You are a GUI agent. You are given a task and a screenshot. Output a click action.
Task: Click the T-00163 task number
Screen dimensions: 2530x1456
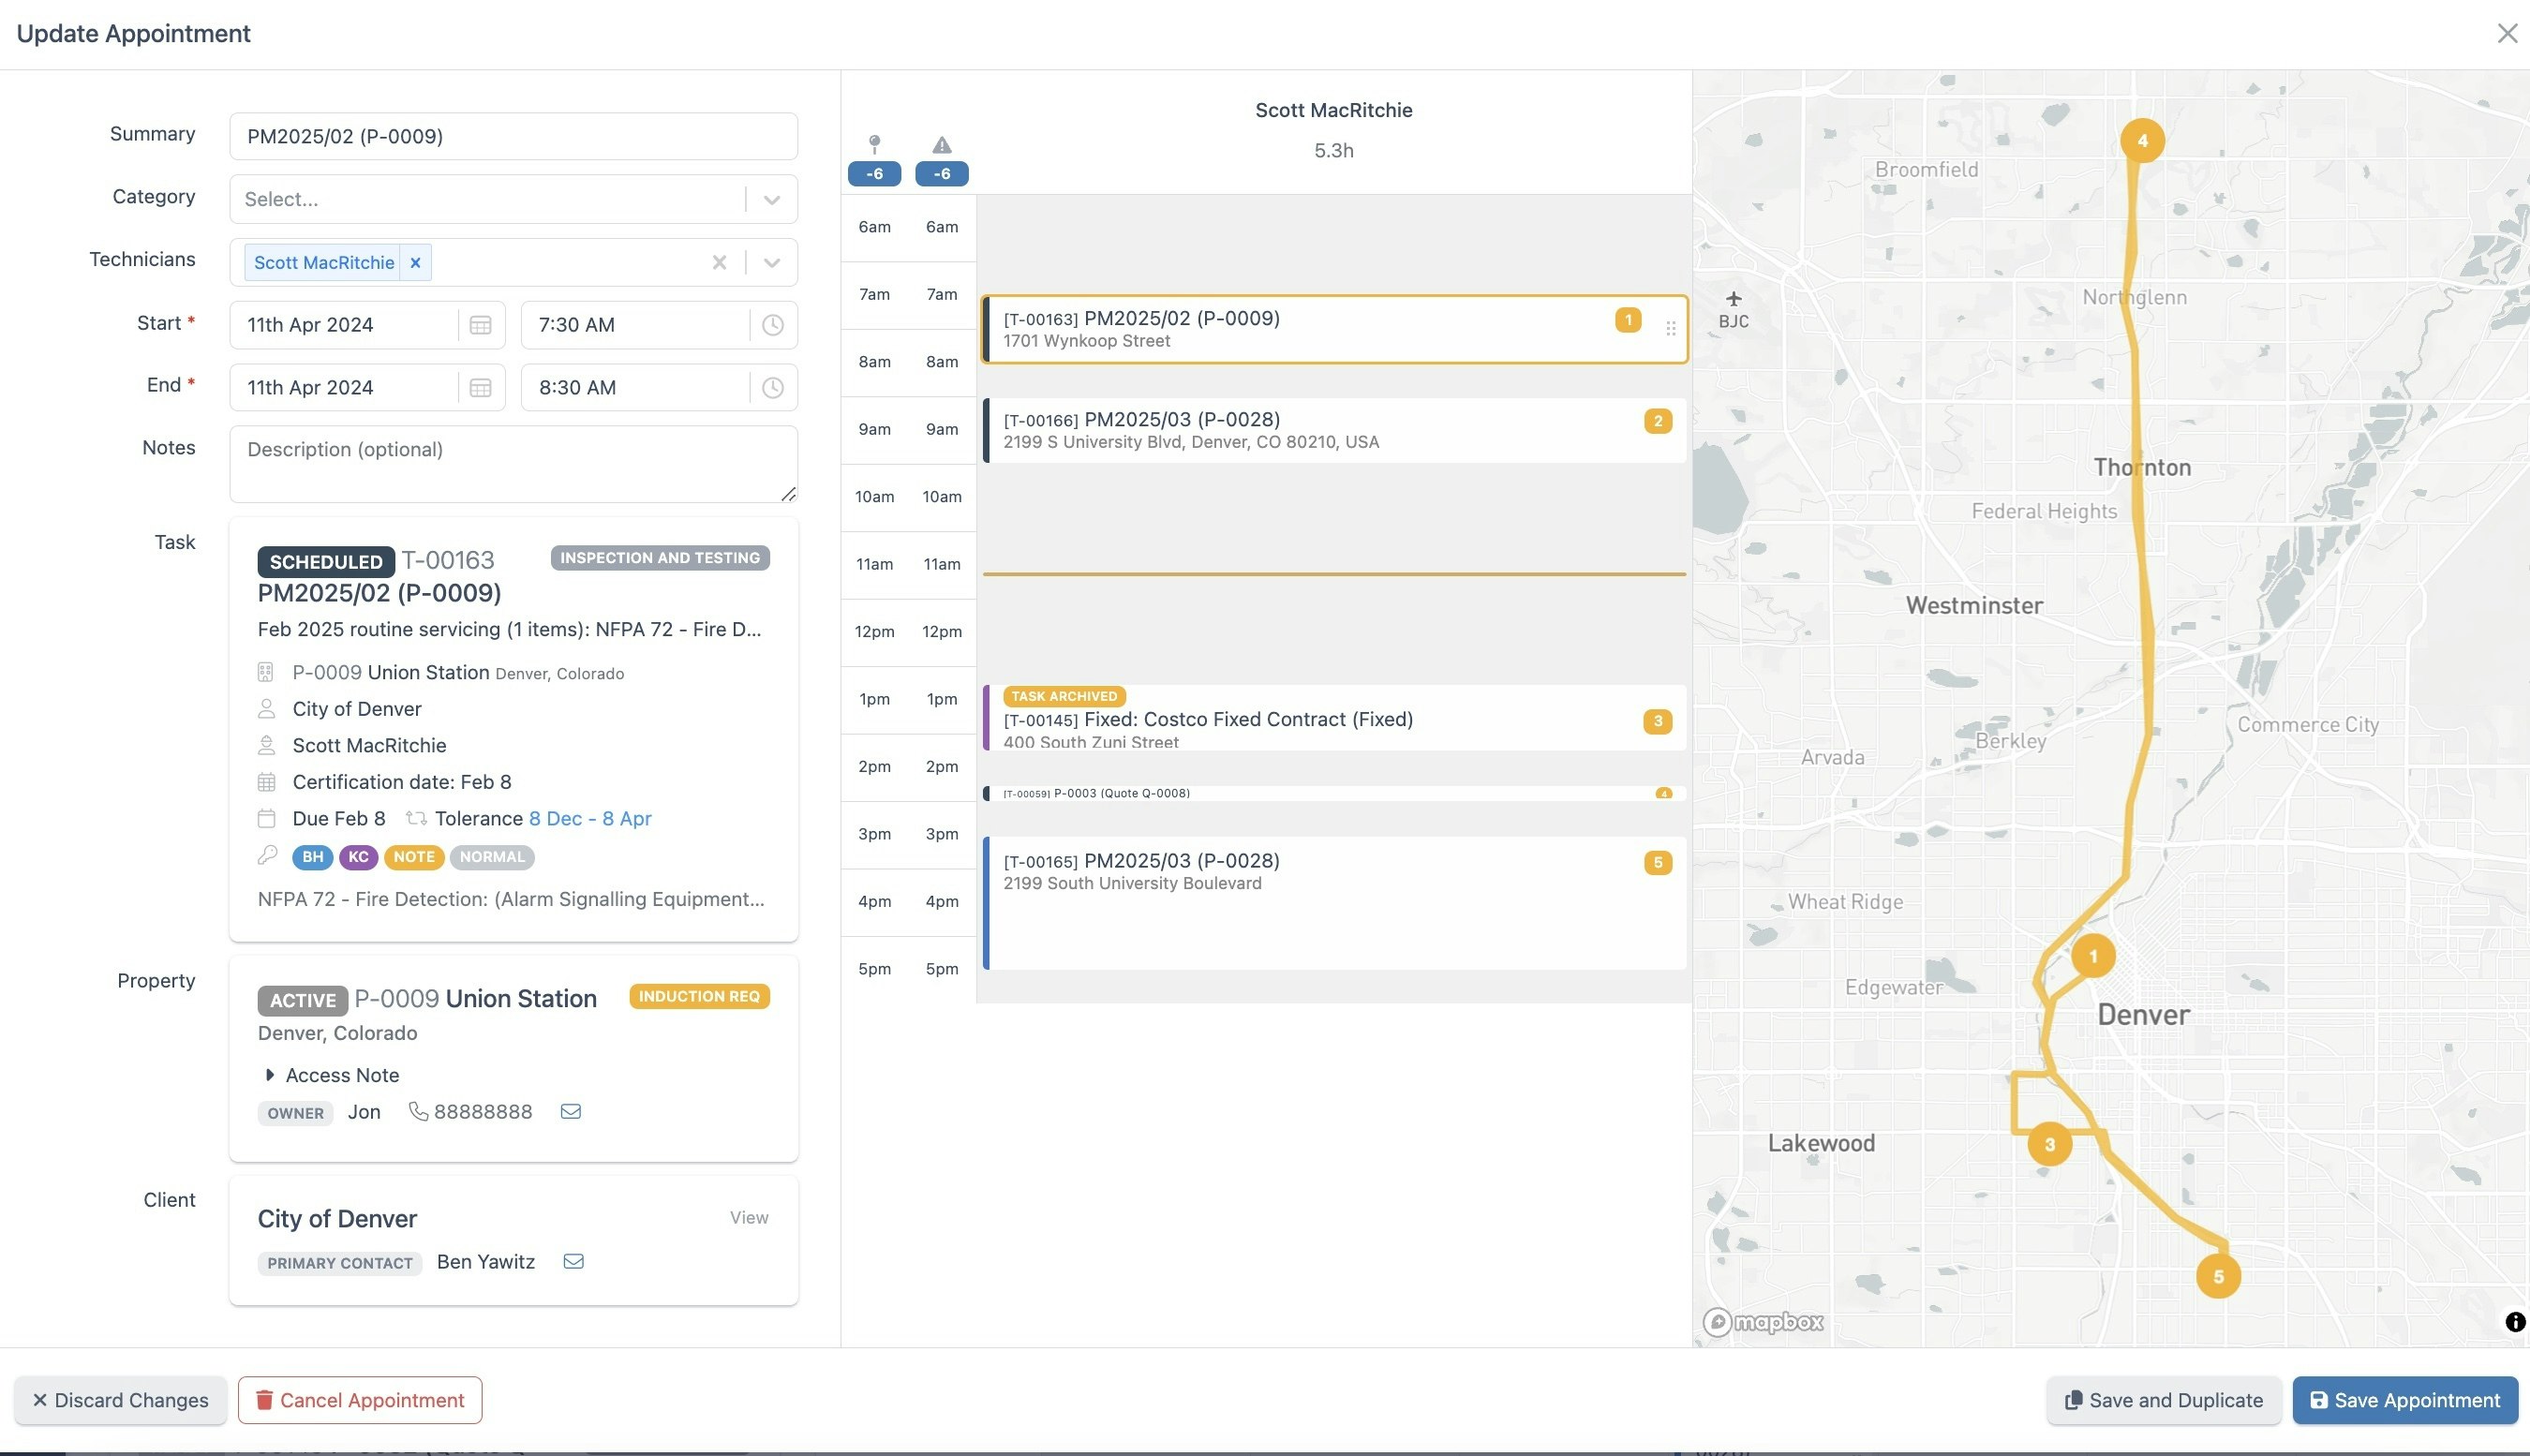pos(448,560)
